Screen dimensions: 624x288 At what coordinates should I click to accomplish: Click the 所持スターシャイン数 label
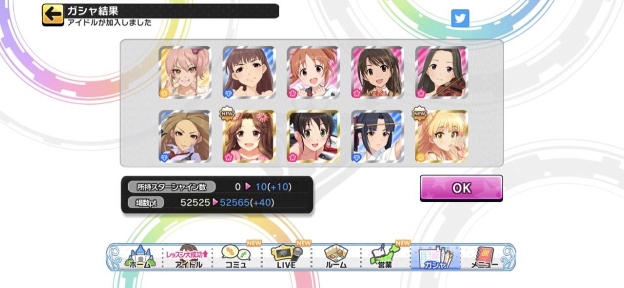(x=171, y=187)
